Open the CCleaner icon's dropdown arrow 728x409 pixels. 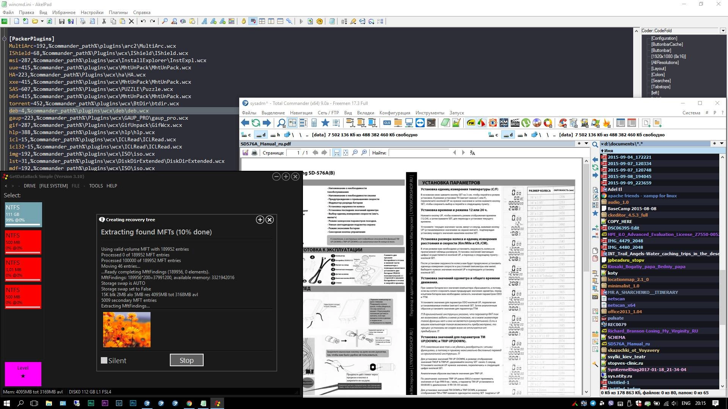[565, 126]
